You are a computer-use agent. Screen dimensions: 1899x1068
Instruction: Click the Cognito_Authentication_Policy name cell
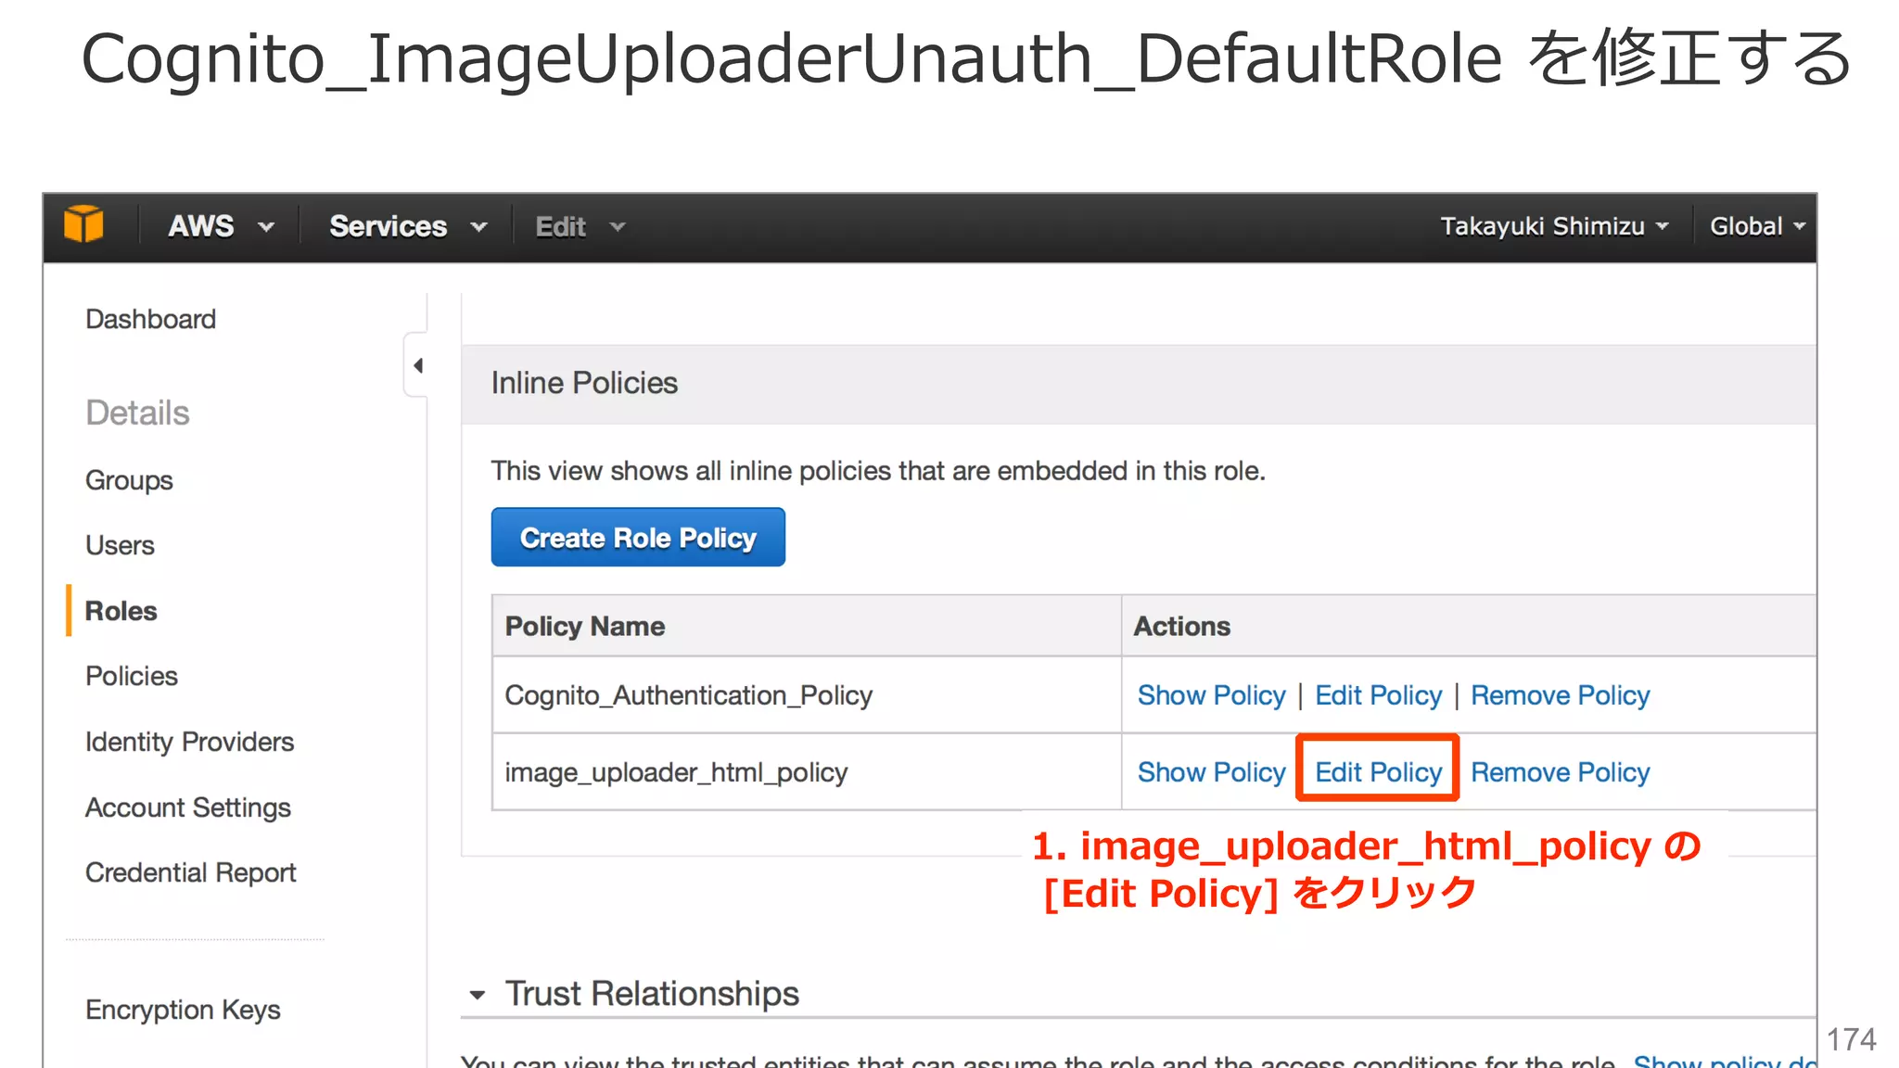[x=807, y=695]
